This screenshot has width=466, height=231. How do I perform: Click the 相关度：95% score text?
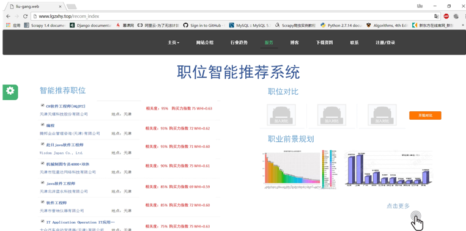coord(157,109)
